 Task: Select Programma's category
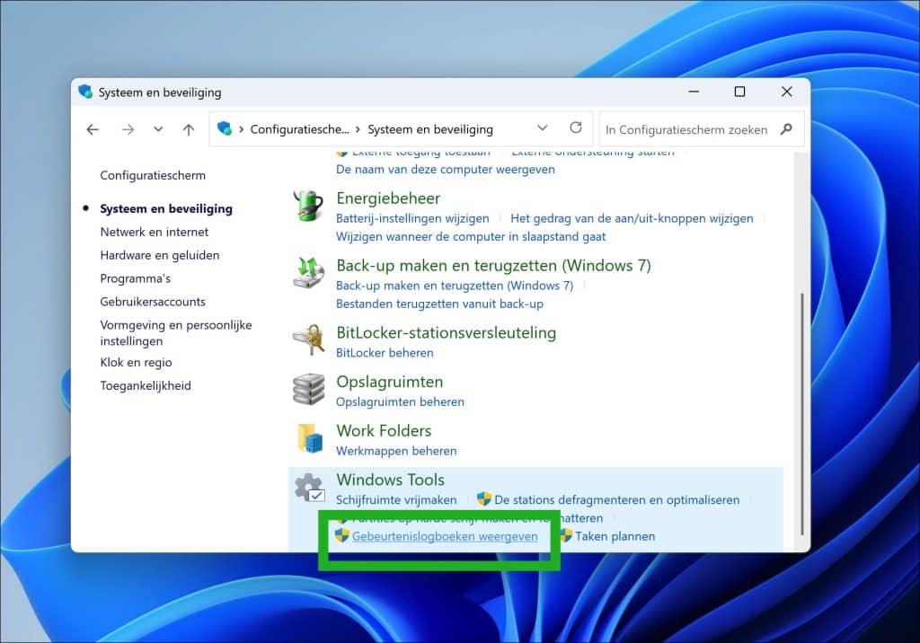pos(136,278)
